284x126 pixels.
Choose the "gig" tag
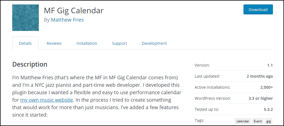[268, 121]
